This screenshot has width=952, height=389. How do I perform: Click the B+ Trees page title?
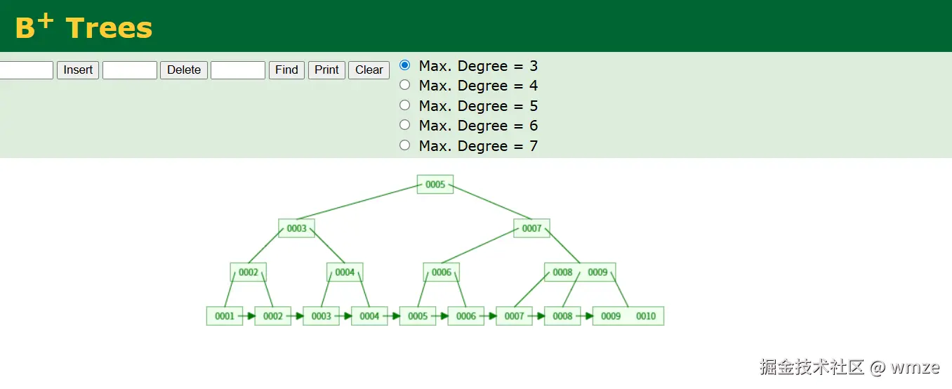click(84, 27)
